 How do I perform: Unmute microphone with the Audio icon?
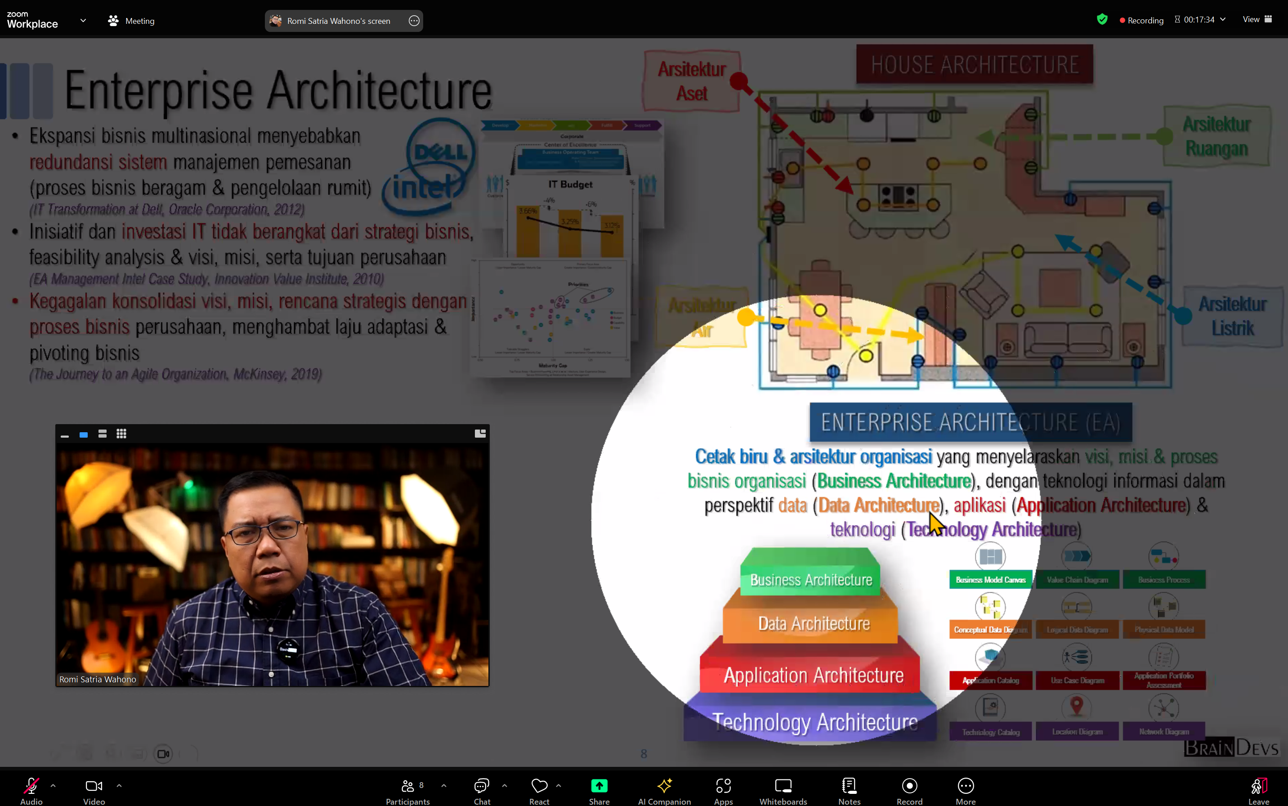coord(31,786)
